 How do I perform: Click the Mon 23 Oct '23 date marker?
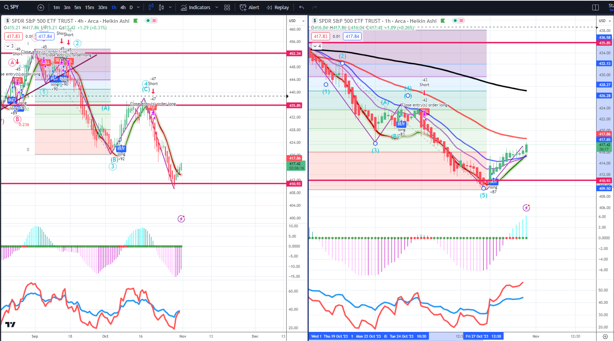coord(368,336)
